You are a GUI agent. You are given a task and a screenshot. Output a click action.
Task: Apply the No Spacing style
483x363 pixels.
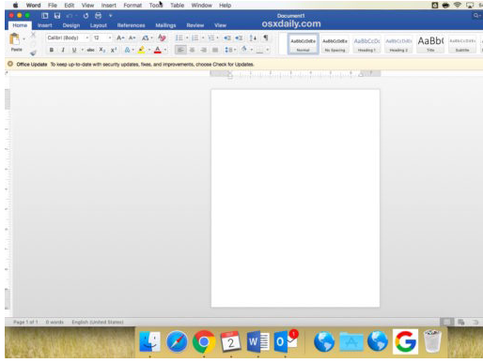(335, 44)
